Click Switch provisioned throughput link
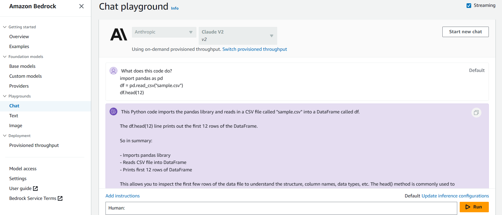The height and width of the screenshot is (215, 502). (x=254, y=49)
